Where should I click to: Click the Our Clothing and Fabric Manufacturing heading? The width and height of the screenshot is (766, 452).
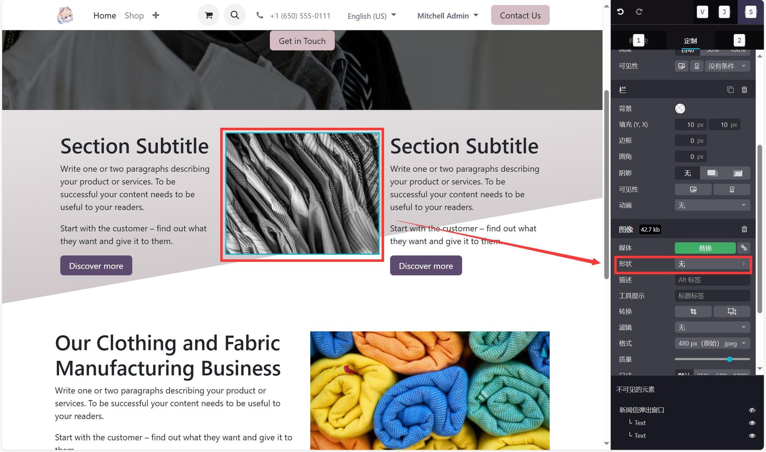tap(168, 355)
